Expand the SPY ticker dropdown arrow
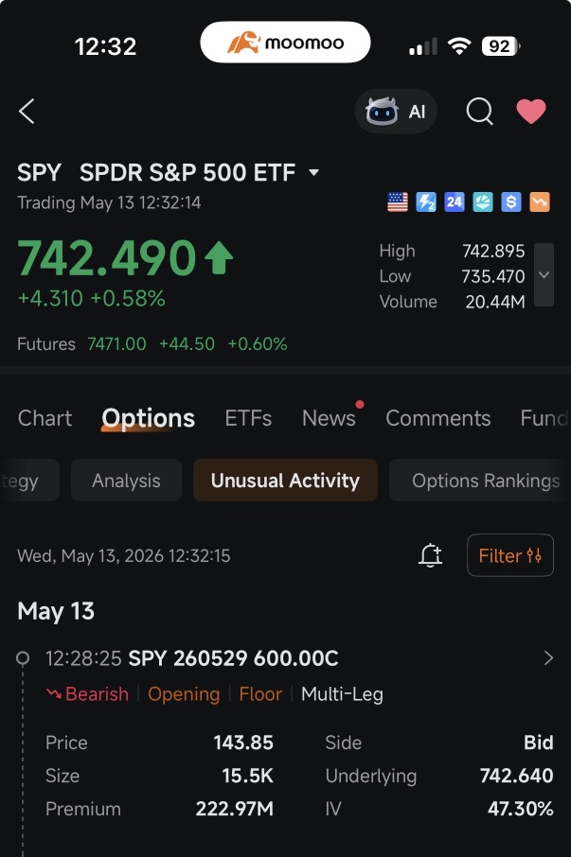 (x=314, y=173)
